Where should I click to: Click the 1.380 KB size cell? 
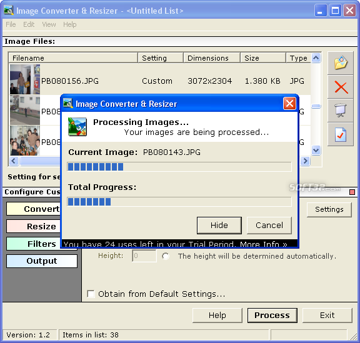[262, 81]
